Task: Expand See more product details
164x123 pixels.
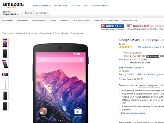Action: coord(133,113)
